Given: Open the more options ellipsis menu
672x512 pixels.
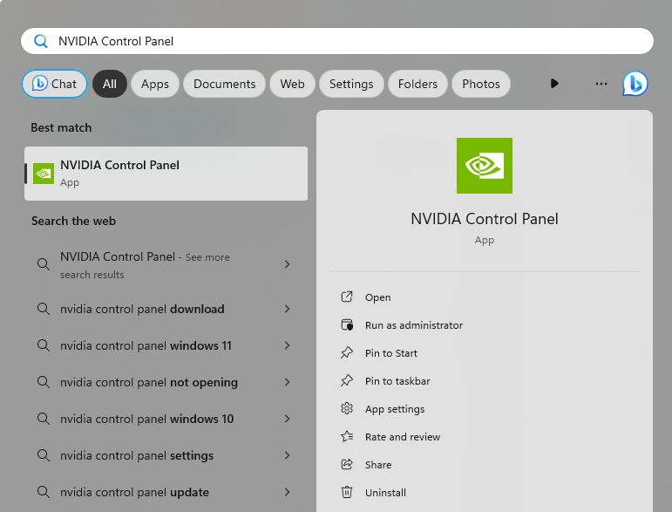Looking at the screenshot, I should (601, 84).
